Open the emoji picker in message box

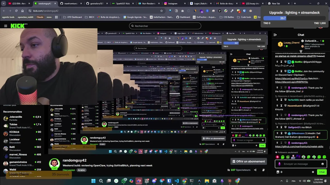point(323,164)
